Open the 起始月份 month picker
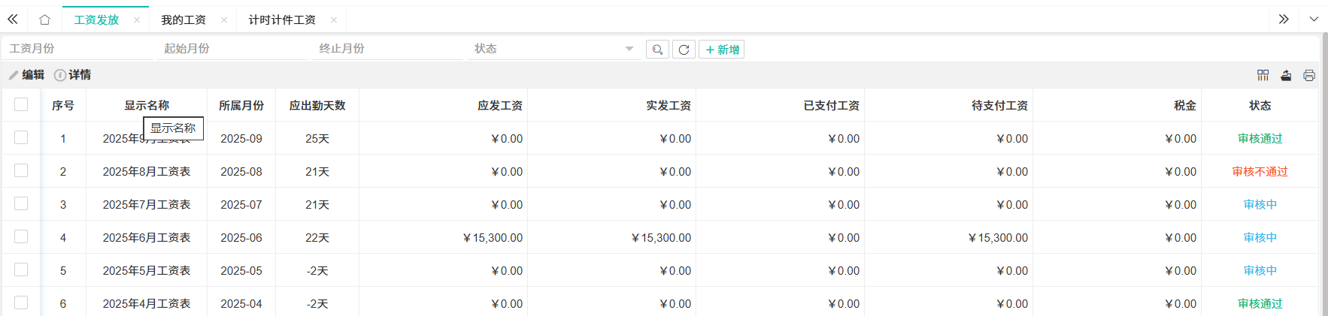 tap(233, 49)
